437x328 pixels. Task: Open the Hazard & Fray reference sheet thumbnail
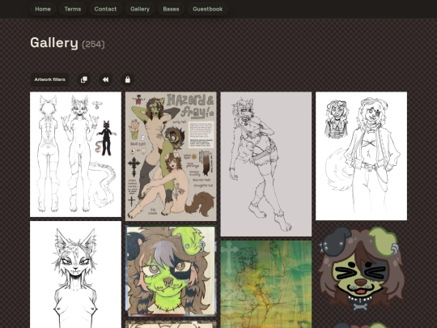171,156
